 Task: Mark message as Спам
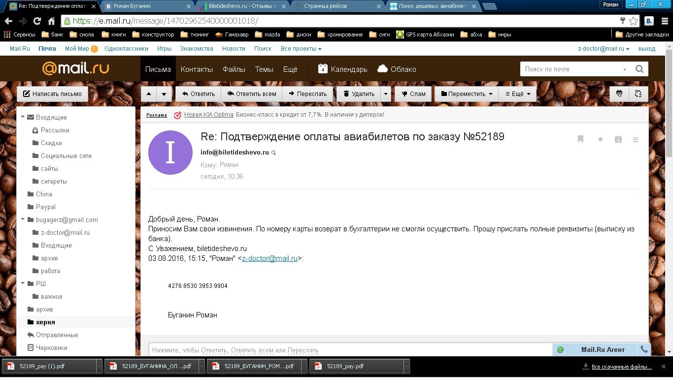click(x=413, y=94)
